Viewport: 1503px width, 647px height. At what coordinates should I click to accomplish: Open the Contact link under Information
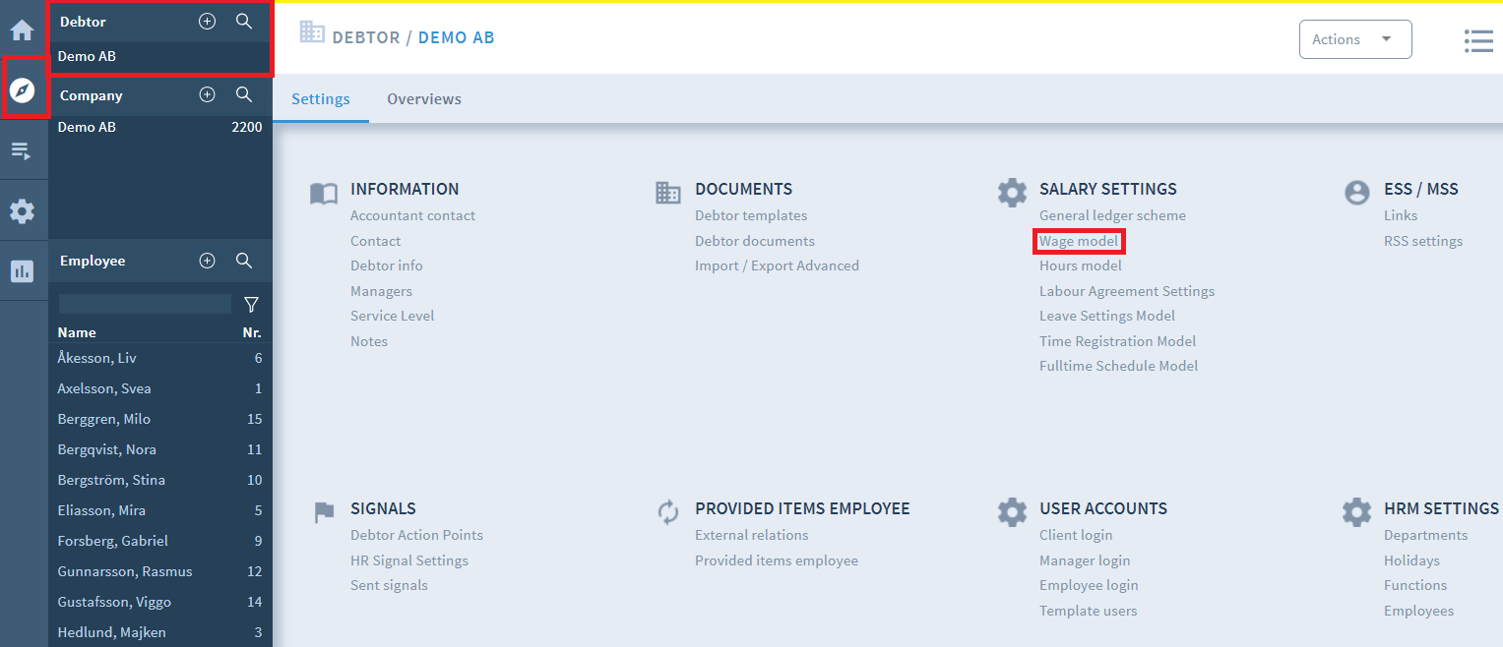click(x=375, y=241)
